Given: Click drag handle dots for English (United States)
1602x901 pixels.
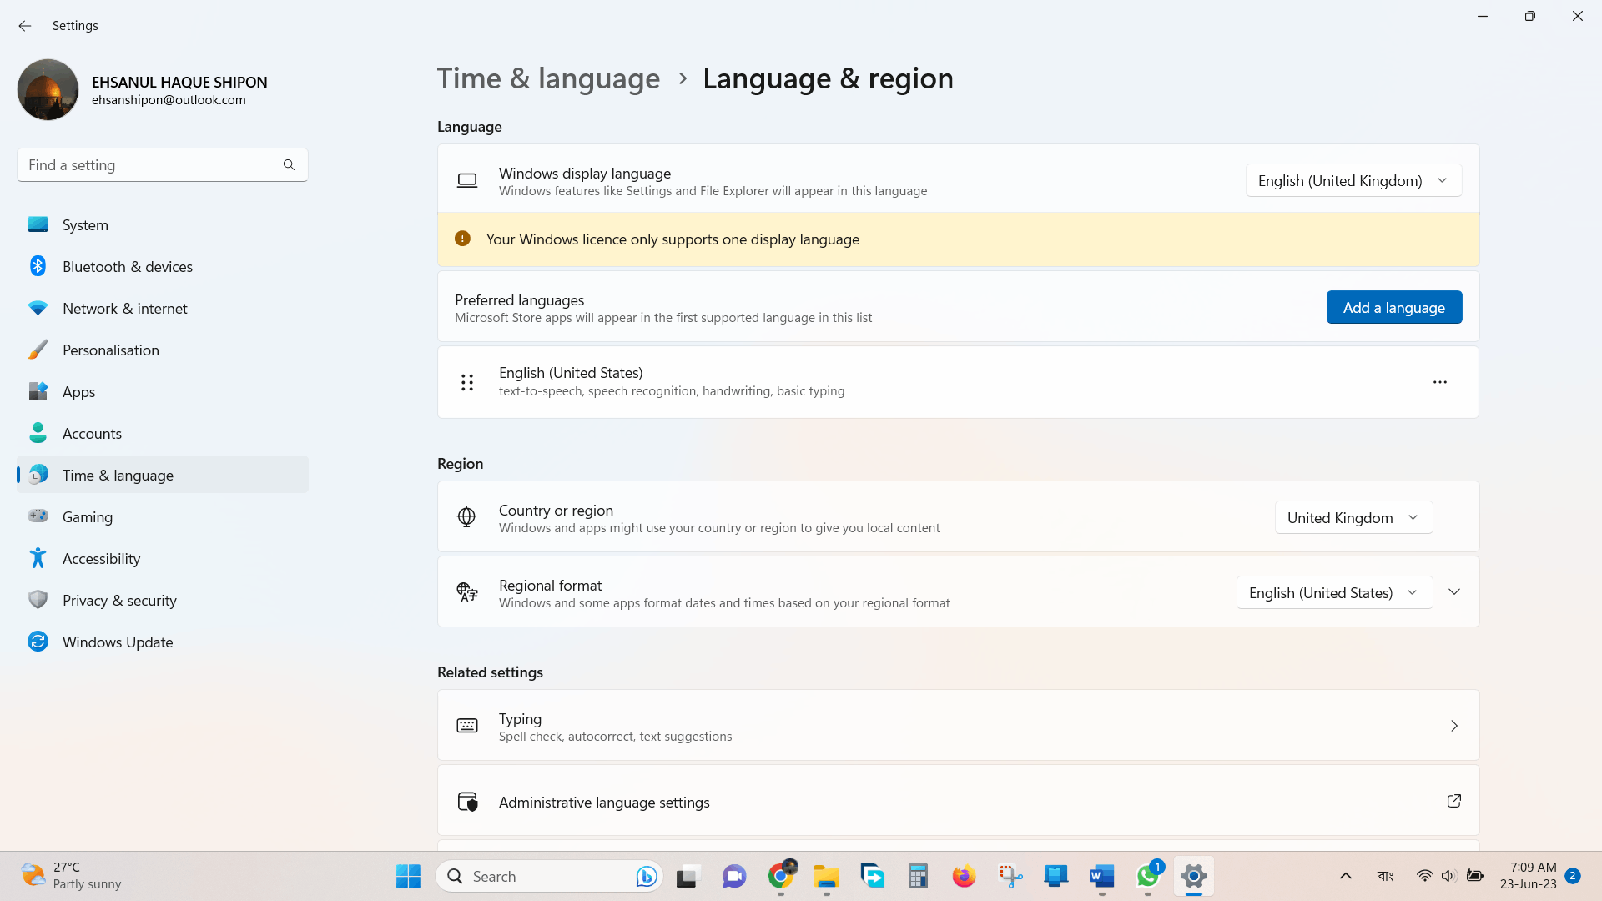Looking at the screenshot, I should click(467, 382).
